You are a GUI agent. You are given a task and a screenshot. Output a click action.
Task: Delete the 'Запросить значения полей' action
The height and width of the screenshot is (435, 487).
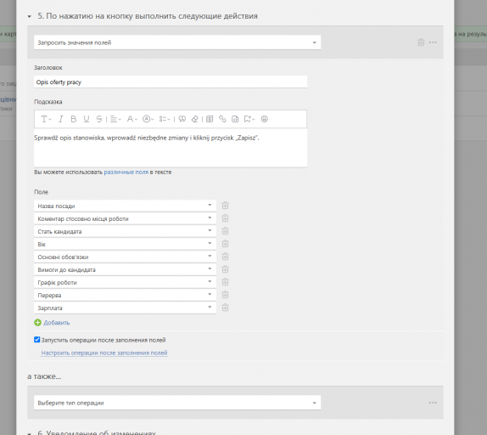tap(421, 42)
